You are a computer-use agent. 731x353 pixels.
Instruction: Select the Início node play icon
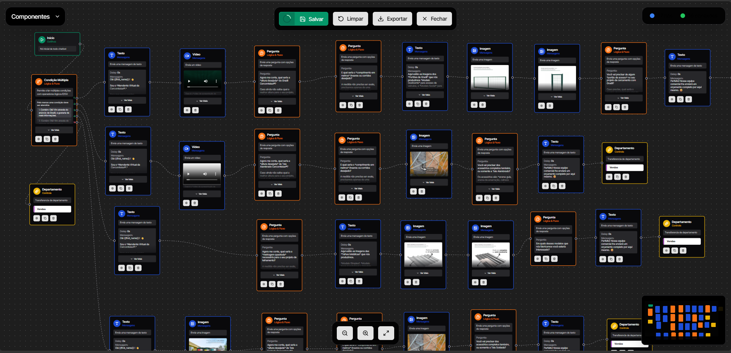point(42,39)
